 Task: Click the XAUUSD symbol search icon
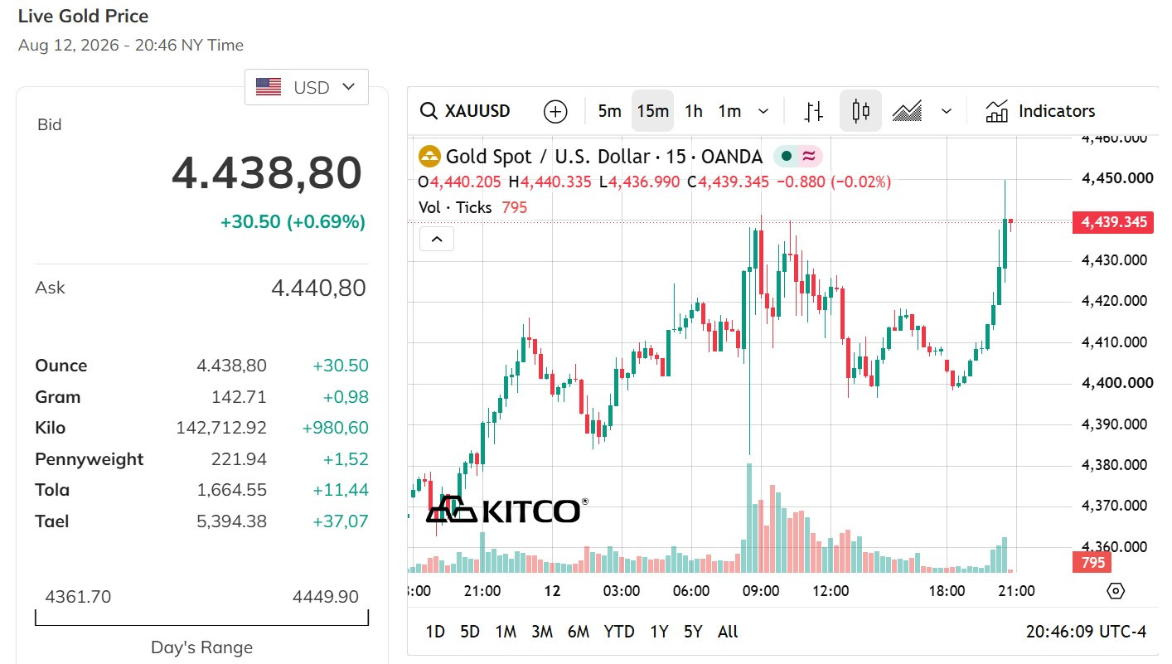point(429,111)
